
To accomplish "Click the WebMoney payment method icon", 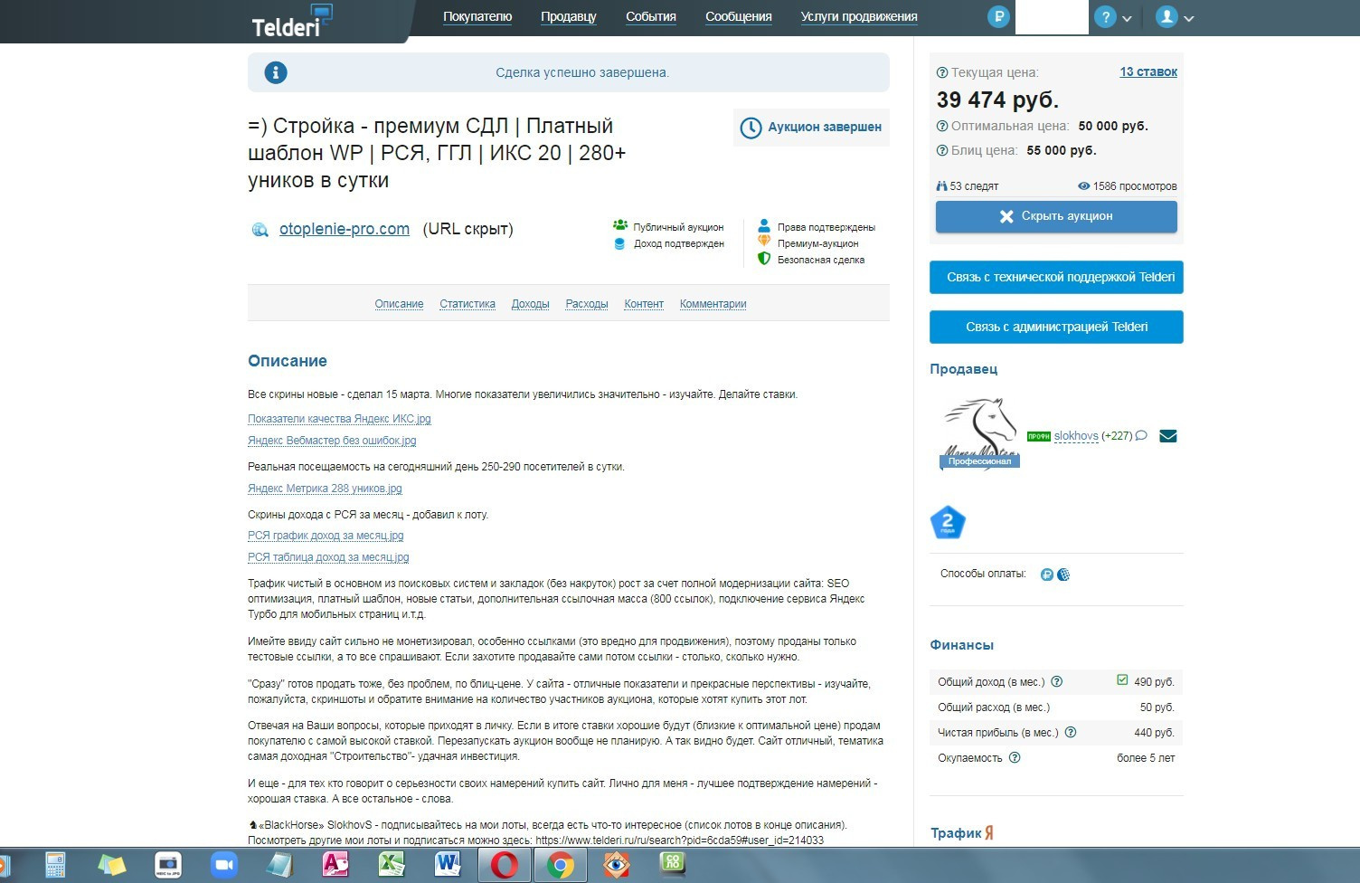I will click(1063, 574).
